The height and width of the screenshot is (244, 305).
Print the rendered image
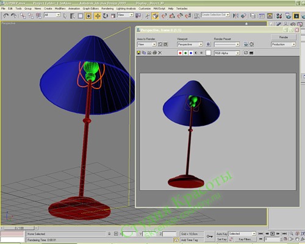[x=154, y=53]
